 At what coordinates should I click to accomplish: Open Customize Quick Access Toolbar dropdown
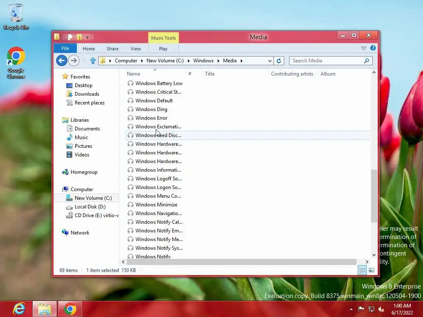[x=88, y=37]
